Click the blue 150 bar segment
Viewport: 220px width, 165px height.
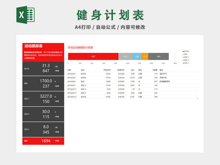(137, 56)
